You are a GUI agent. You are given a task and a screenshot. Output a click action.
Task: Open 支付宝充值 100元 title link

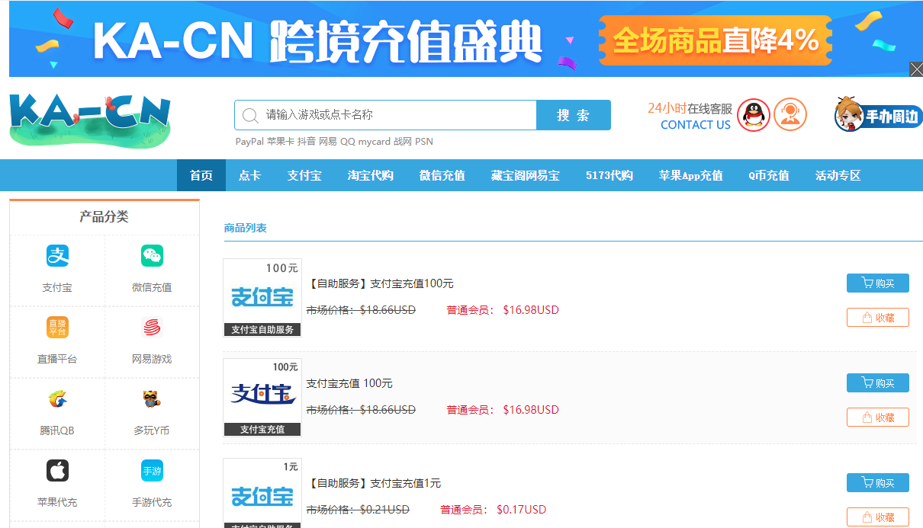pyautogui.click(x=349, y=383)
